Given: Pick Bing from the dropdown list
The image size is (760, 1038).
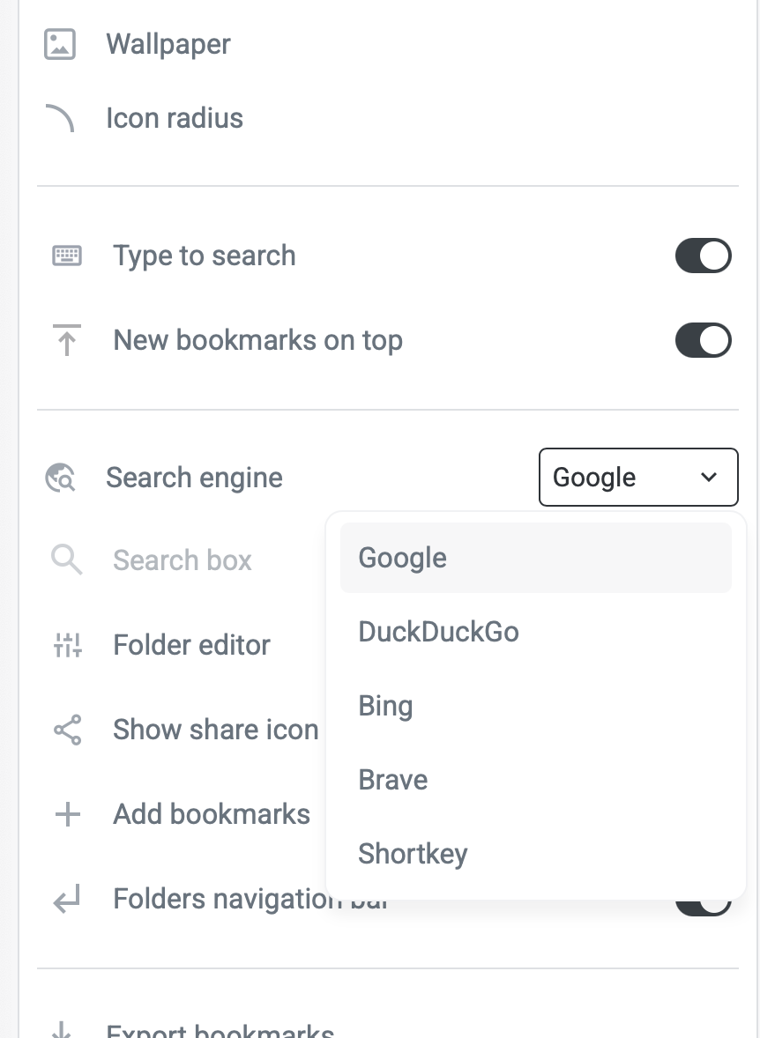Looking at the screenshot, I should click(535, 706).
